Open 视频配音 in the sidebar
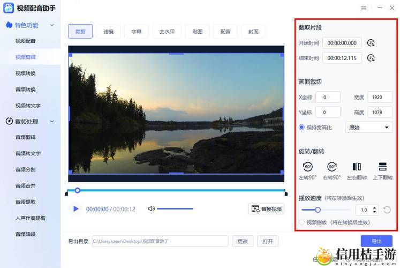Screen dimensions: 400x268 [26, 41]
